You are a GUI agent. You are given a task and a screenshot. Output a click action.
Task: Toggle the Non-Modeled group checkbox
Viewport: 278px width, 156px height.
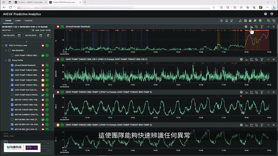point(9,50)
